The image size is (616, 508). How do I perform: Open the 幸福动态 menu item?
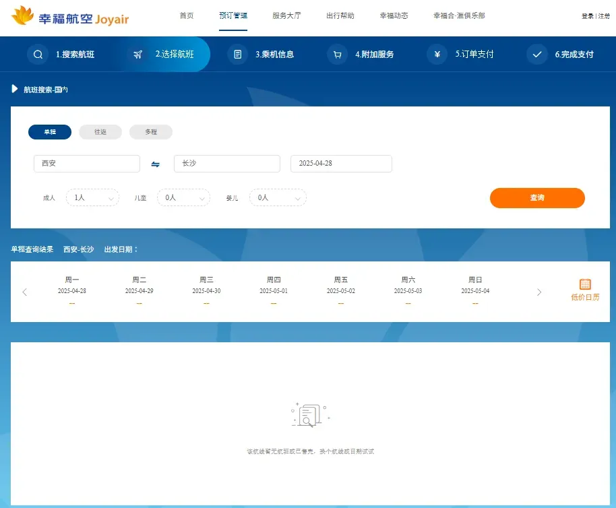[394, 15]
